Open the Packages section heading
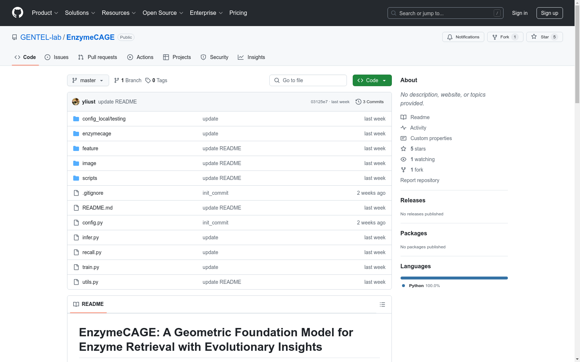Viewport: 580px width, 362px height. pyautogui.click(x=414, y=233)
